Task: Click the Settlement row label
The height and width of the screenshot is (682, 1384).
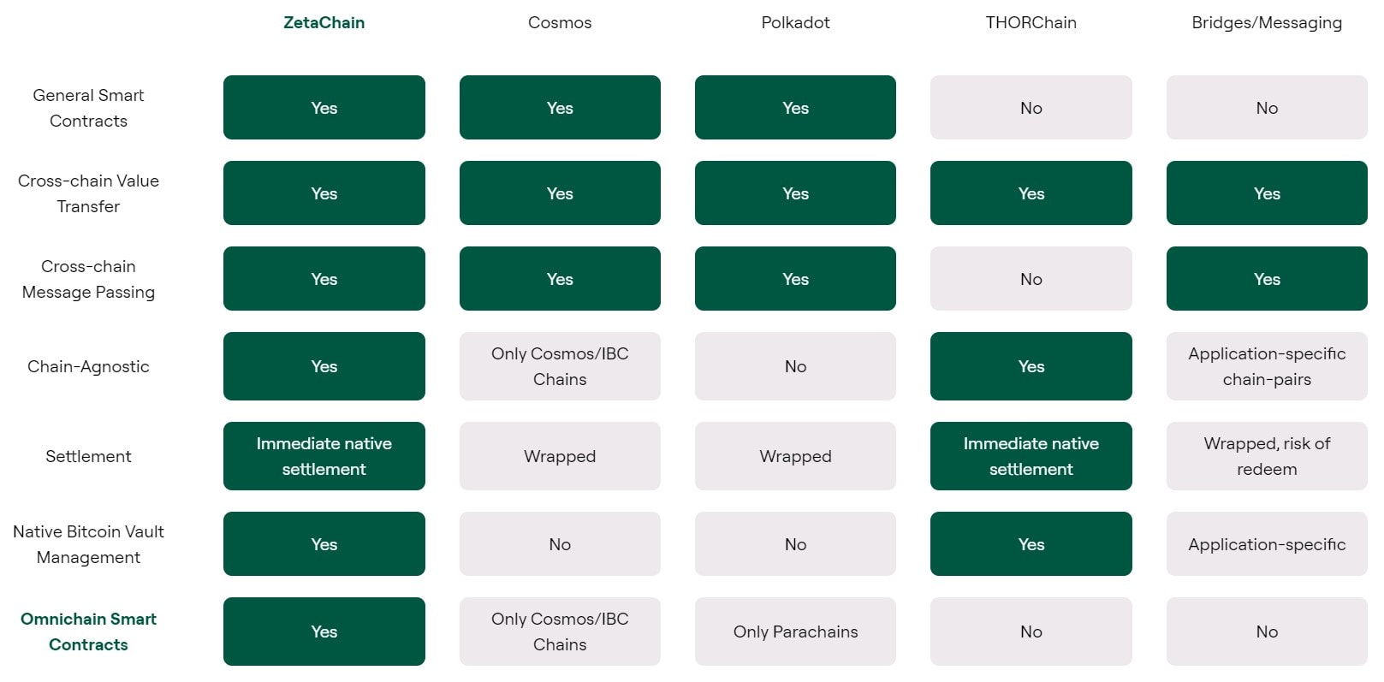Action: tap(88, 456)
